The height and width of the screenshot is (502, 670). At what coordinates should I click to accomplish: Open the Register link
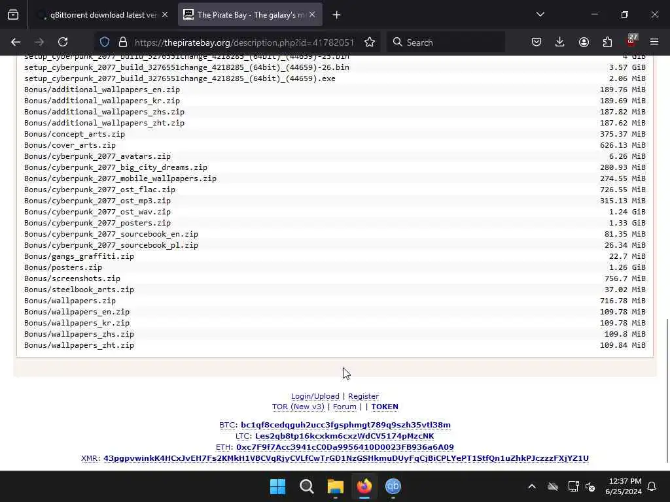tap(364, 396)
